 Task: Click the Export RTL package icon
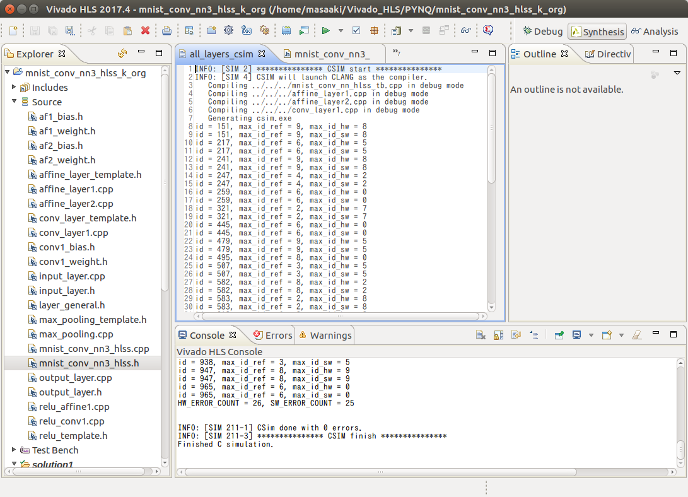[374, 30]
